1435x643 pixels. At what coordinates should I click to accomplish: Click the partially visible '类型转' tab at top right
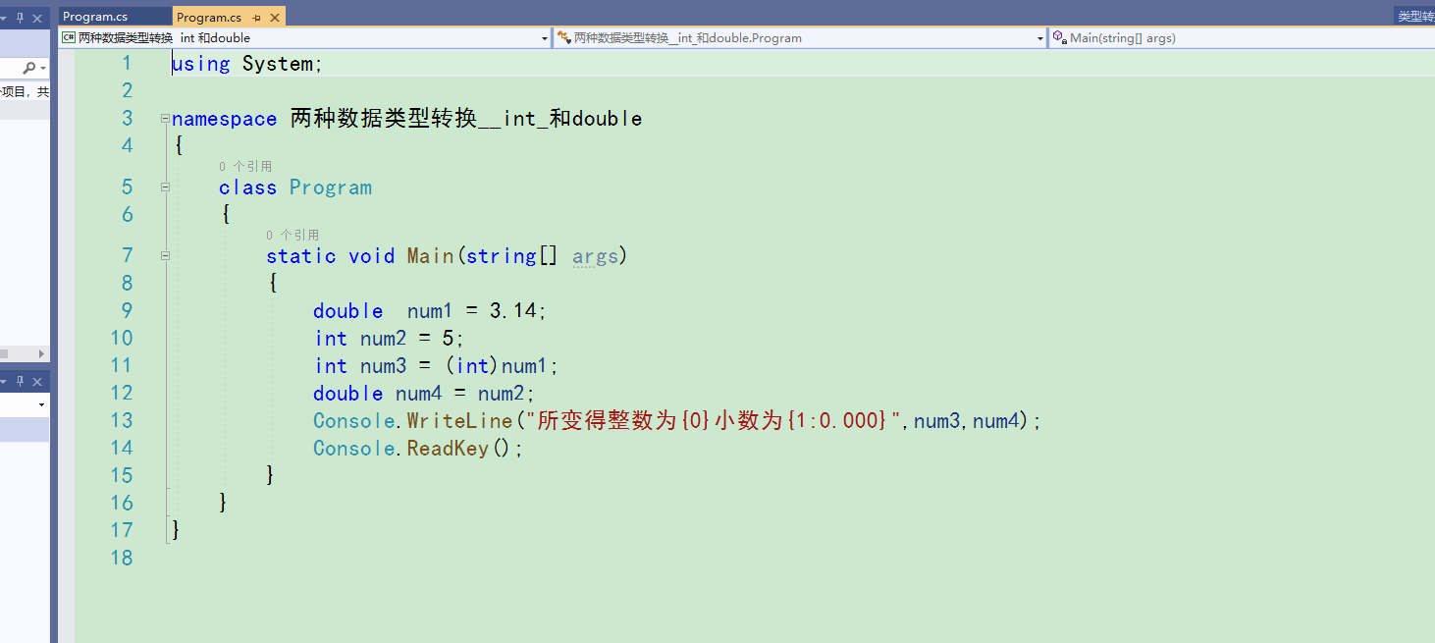[1414, 17]
